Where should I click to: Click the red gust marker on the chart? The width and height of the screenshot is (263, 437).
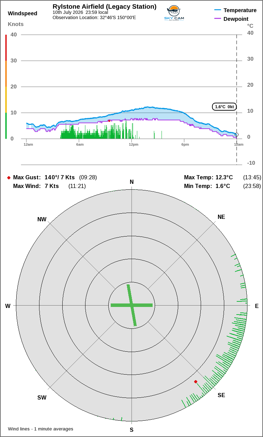[x=109, y=121]
